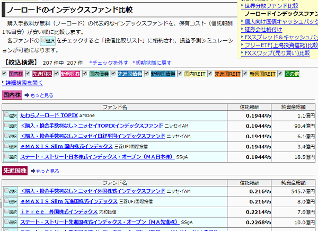Click the 国内株 section heading label

(x=12, y=95)
